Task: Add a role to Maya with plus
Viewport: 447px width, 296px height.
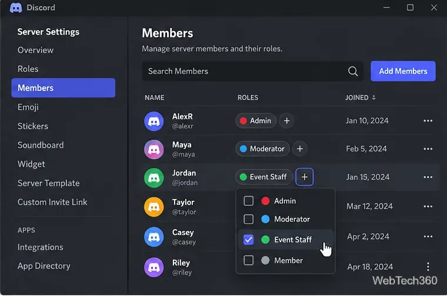Action: [299, 149]
